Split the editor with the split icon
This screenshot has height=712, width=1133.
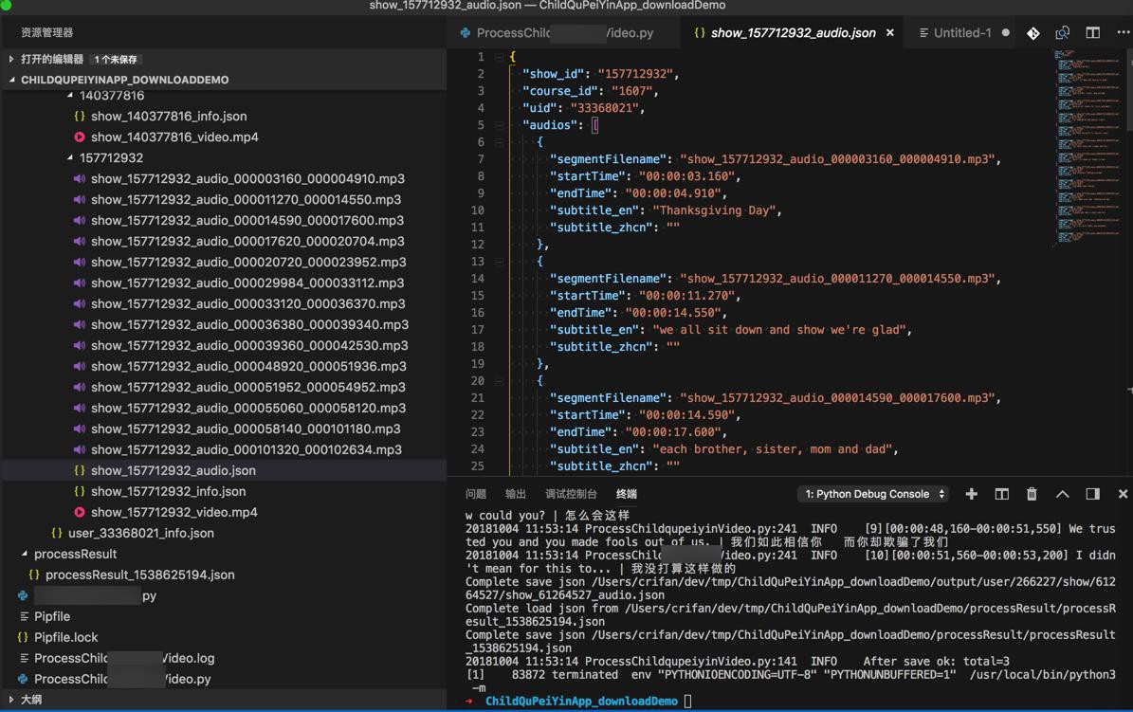pyautogui.click(x=1093, y=33)
